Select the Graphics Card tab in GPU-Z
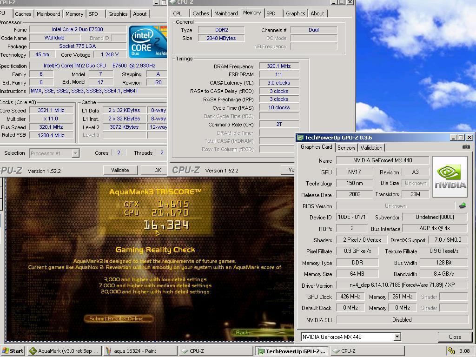476x357 pixels. point(316,147)
